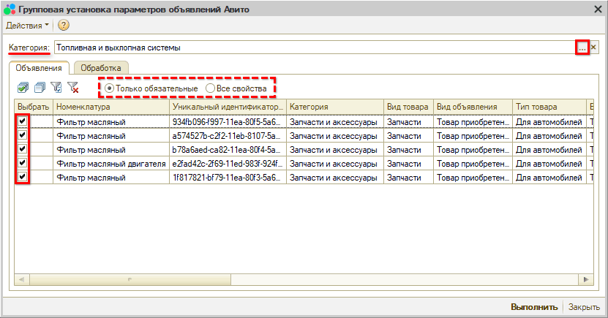
Task: Click the select all rows icon
Action: point(23,88)
